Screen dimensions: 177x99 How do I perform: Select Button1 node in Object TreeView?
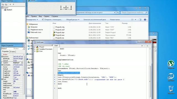tap(9, 10)
